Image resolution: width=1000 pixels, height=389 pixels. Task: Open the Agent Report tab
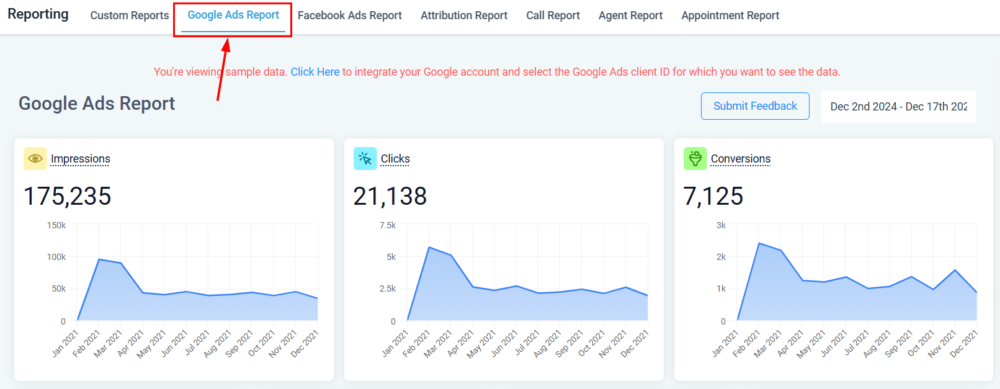point(630,16)
